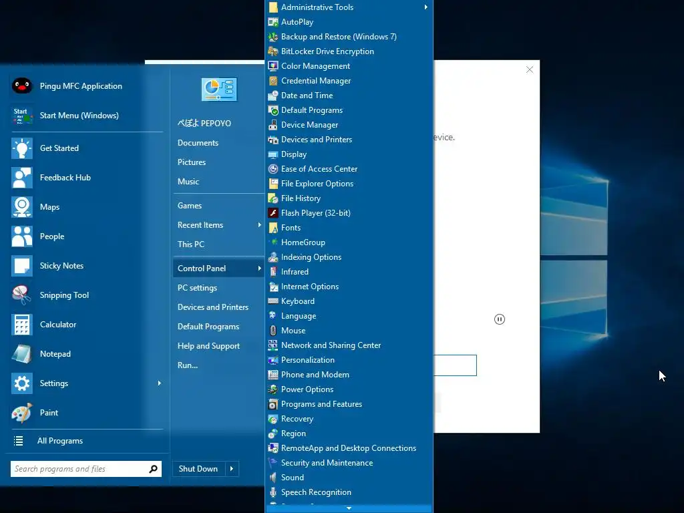Open the Shut Down options arrow
Screen dimensions: 684x513
click(x=232, y=469)
